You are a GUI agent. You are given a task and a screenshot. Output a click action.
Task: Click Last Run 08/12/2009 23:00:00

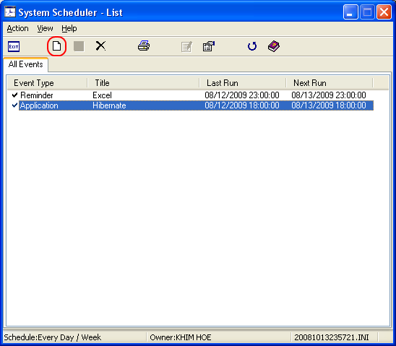coord(241,95)
